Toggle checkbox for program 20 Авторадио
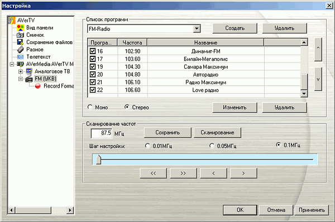Screen dimensions: 335x222 tap(93, 74)
